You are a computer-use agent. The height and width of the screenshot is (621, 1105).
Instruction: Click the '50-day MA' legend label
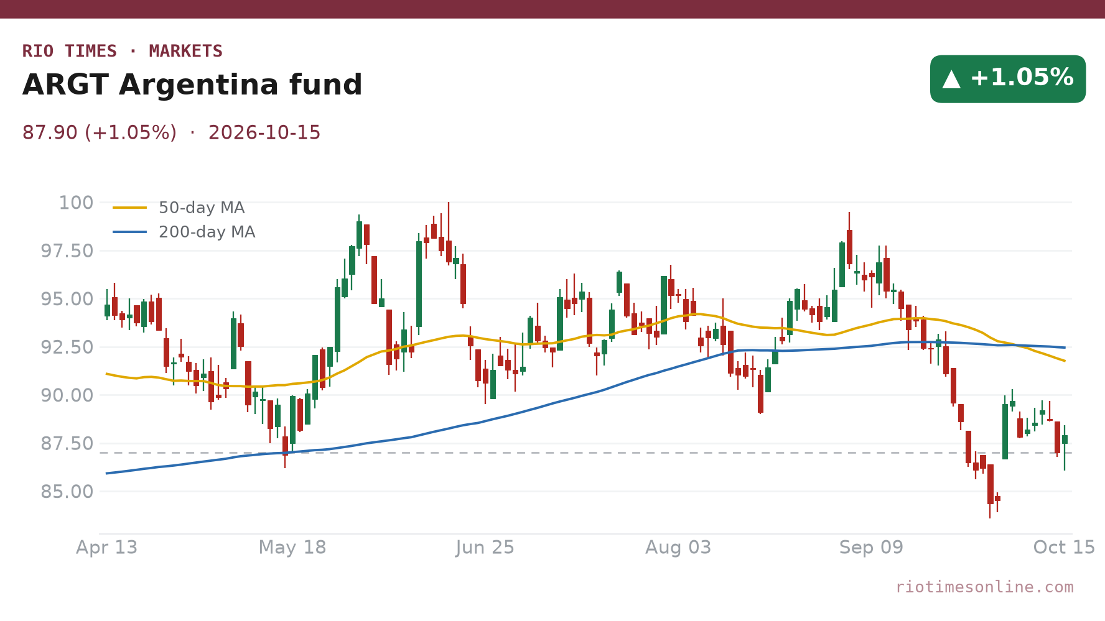pos(202,208)
